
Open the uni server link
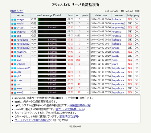click(18, 84)
